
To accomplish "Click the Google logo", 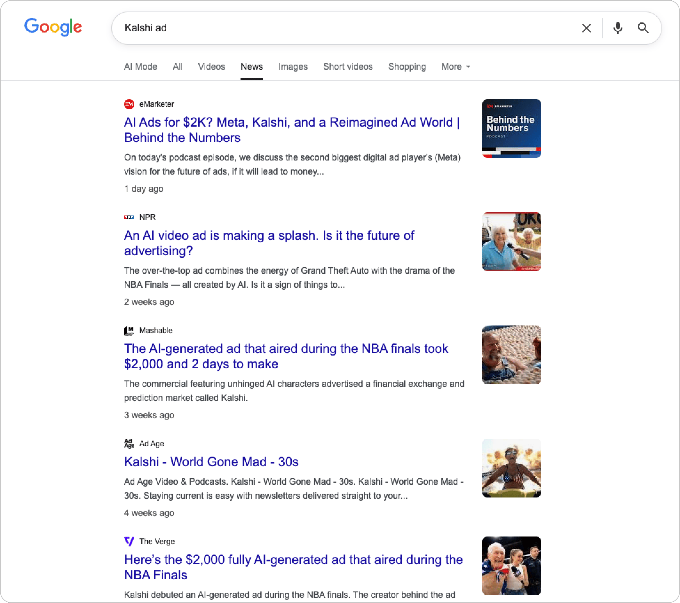I will (53, 27).
